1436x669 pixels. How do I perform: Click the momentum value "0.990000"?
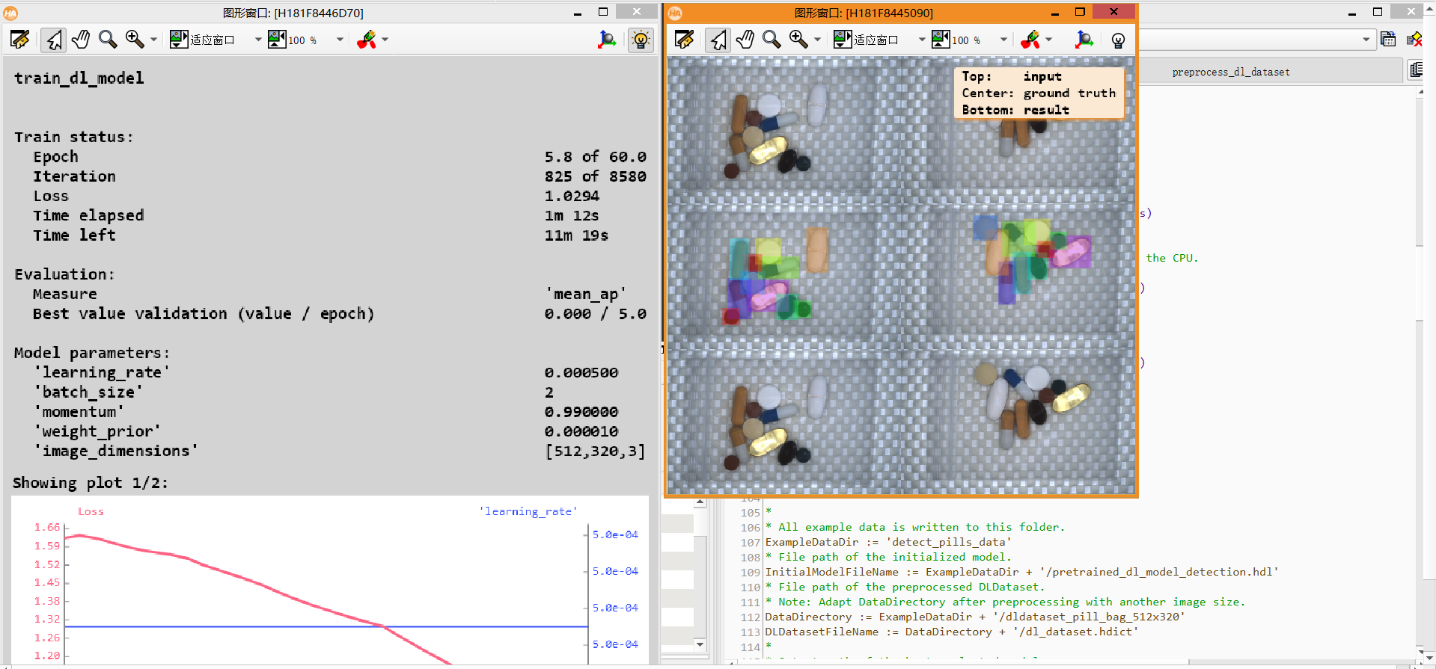[581, 412]
